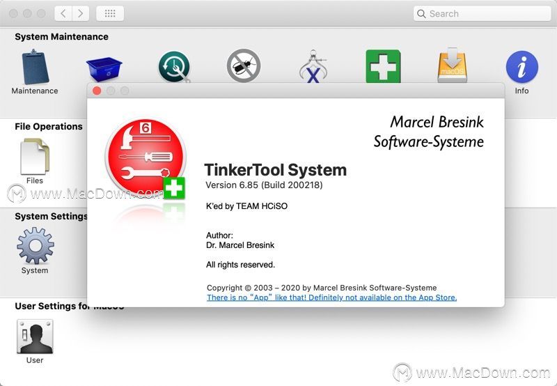Show all panes grid button
The width and height of the screenshot is (557, 386).
pos(110,13)
